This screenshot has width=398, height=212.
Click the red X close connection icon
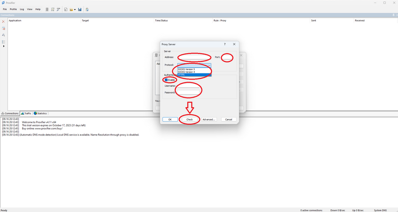(3, 22)
